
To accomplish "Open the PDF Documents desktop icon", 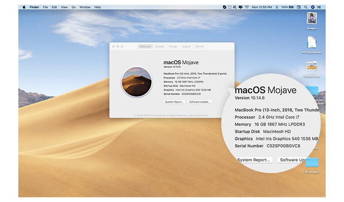I will (x=312, y=43).
